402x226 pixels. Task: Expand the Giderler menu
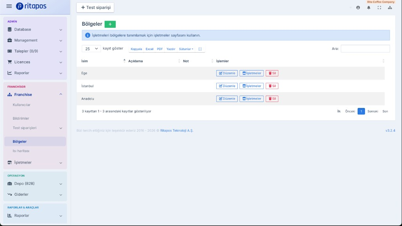point(35,195)
